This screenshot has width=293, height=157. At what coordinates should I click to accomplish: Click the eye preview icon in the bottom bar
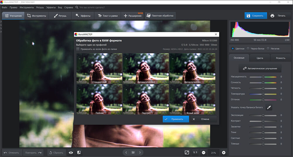pyautogui.click(x=71, y=153)
